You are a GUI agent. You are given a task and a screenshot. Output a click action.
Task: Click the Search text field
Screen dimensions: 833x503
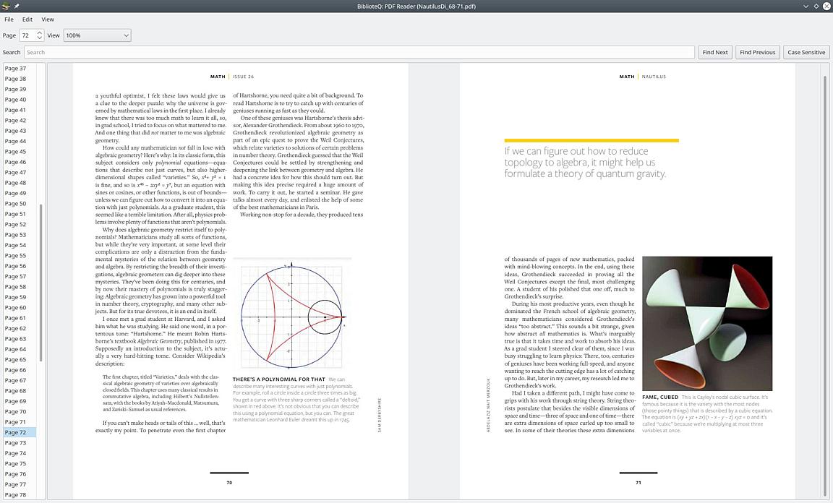pos(359,52)
